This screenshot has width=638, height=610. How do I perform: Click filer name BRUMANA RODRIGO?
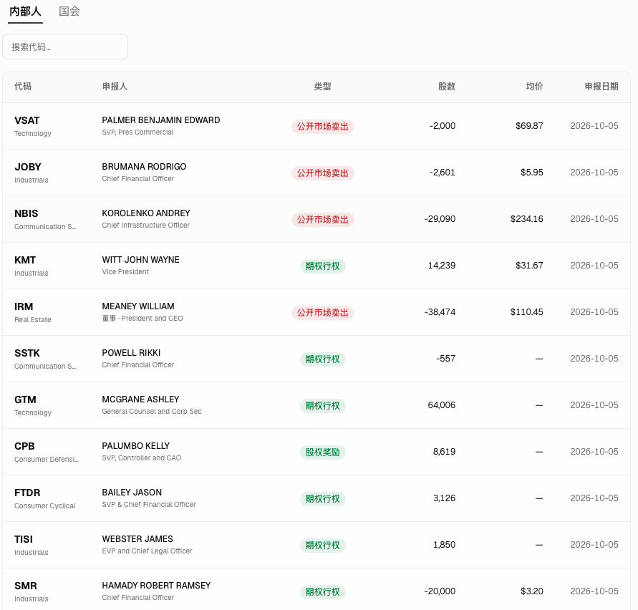point(144,166)
